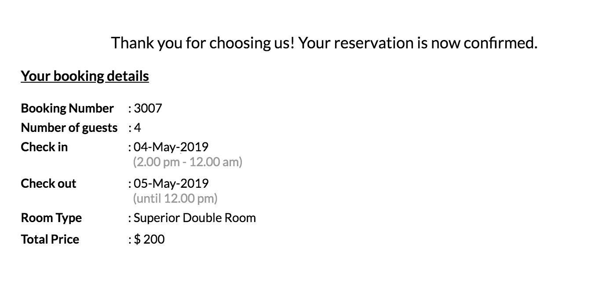This screenshot has width=599, height=281.
Task: Click the "2.00 pm" check-in start time
Action: [x=155, y=162]
